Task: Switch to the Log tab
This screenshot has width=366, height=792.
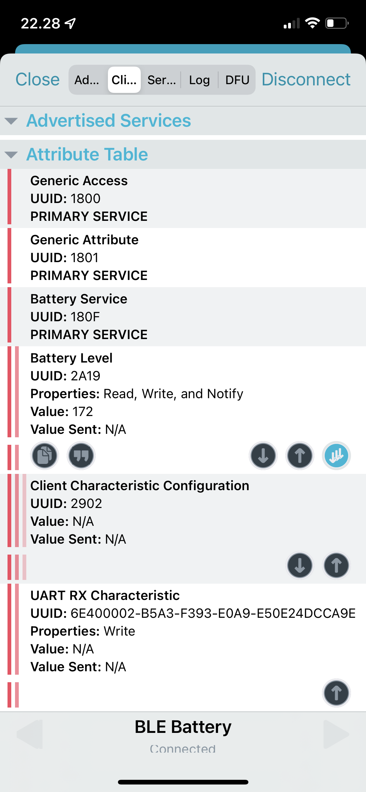Action: [x=199, y=80]
